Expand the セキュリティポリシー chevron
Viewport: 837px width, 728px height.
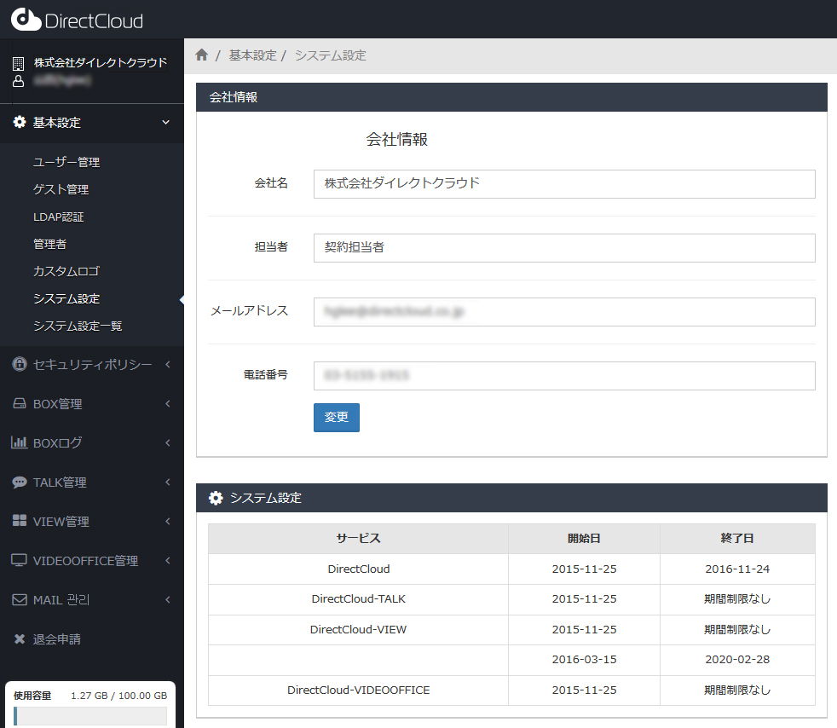(x=168, y=364)
